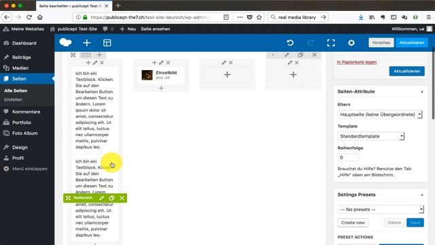Screen dimensions: 435x245
Task: Delete the row with X icon
Action: (314, 54)
